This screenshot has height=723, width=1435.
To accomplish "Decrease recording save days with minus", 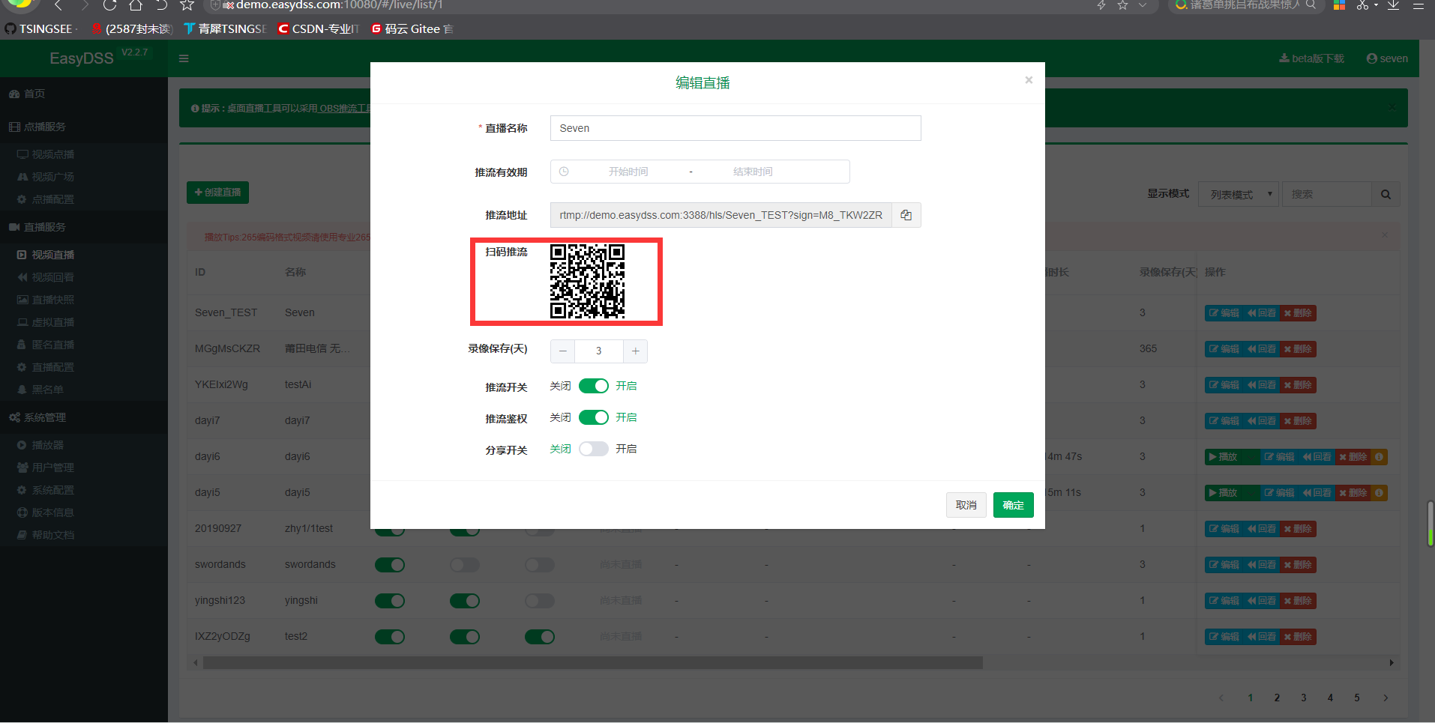I will (x=562, y=351).
